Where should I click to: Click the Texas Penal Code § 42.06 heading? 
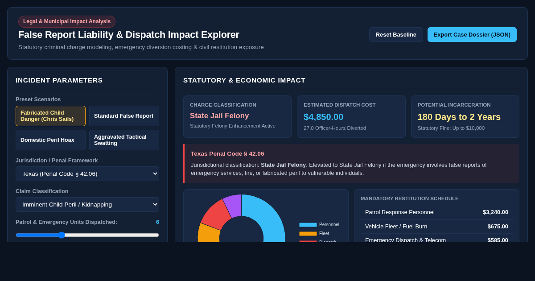click(227, 154)
